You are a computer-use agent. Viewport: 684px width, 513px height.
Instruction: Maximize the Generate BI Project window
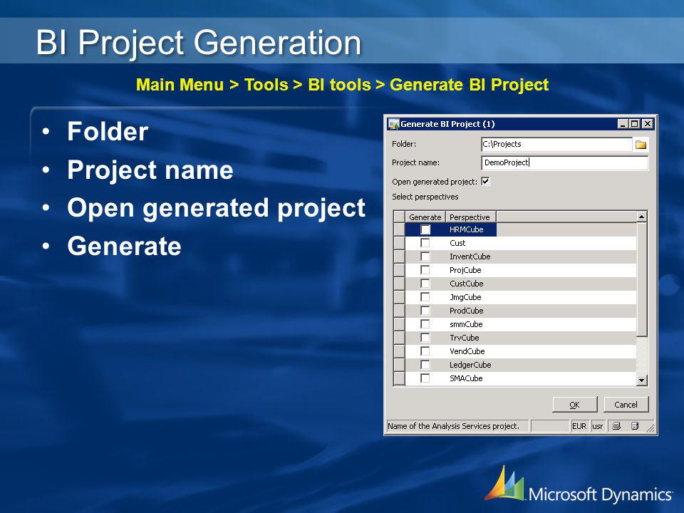tap(634, 124)
